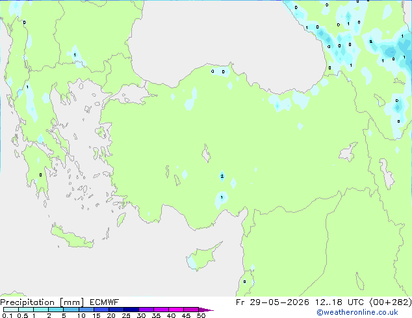
Task: Click the '[mm]' unit label
Action: pyautogui.click(x=71, y=302)
